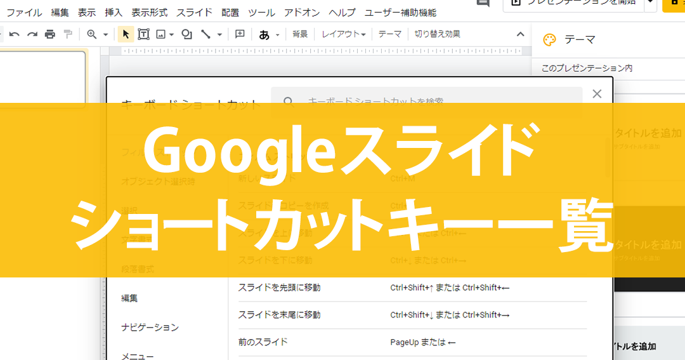Open the 表示 menu
685x360 pixels.
87,13
